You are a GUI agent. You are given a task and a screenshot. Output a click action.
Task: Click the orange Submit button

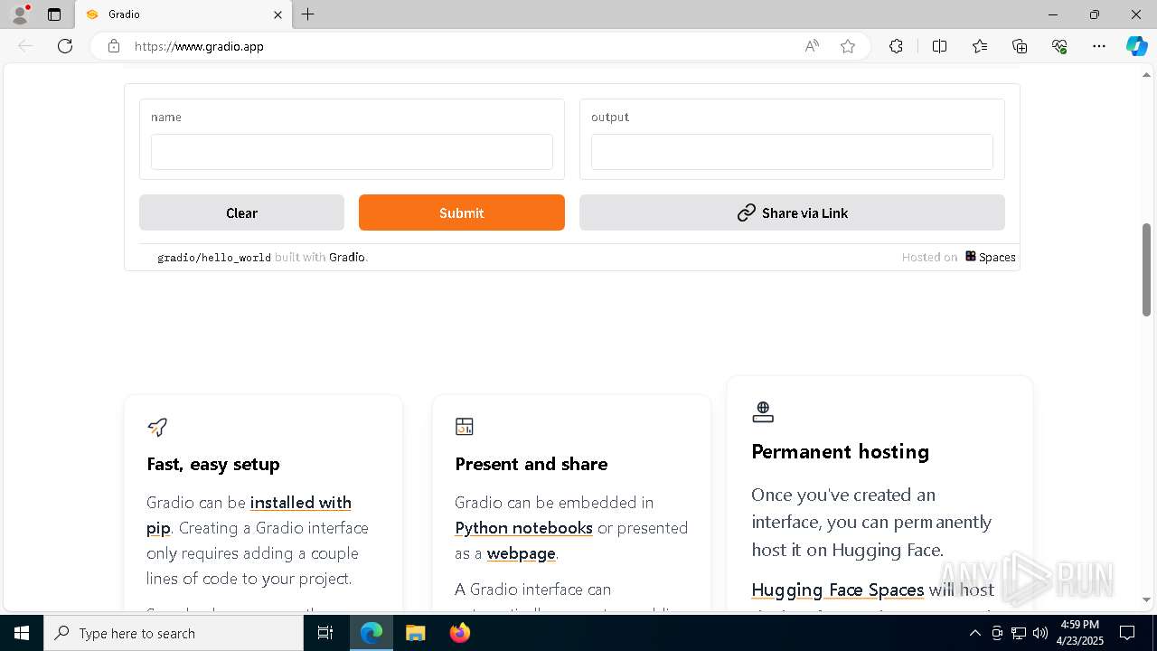(x=462, y=212)
